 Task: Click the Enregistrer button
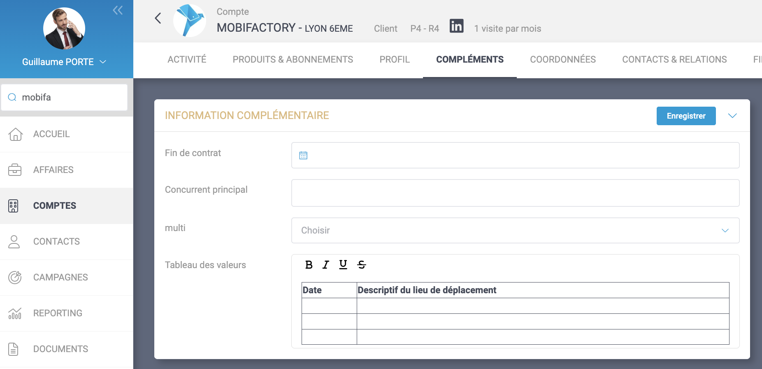[x=686, y=116]
